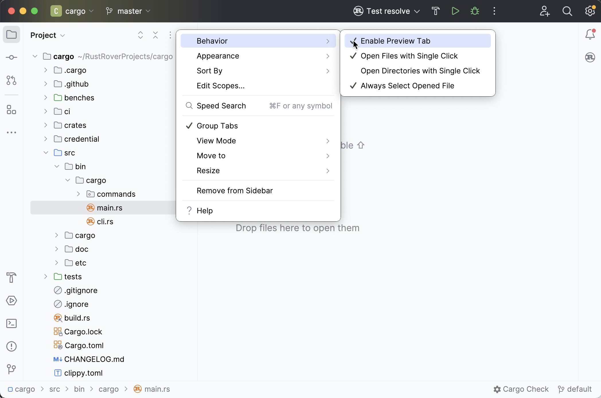
Task: Open the Behavior submenu
Action: tap(212, 41)
